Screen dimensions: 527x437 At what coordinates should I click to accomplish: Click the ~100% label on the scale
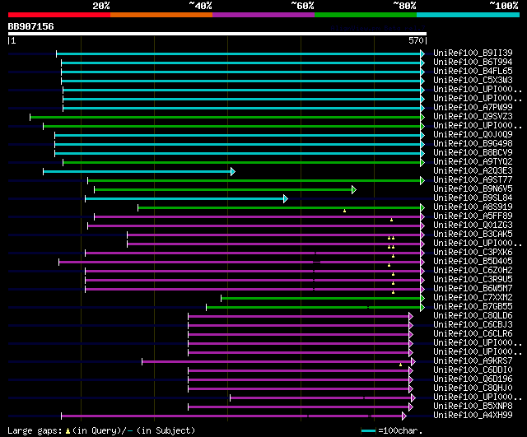click(504, 6)
